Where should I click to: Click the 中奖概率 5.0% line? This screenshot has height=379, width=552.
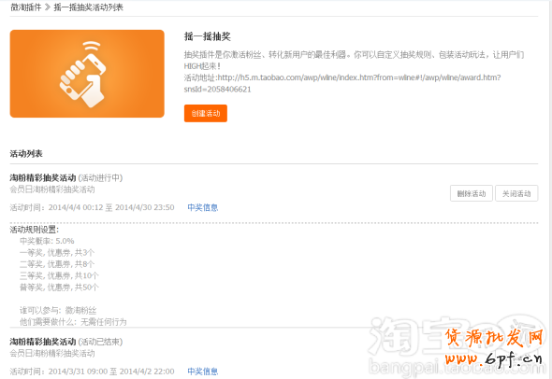[47, 241]
